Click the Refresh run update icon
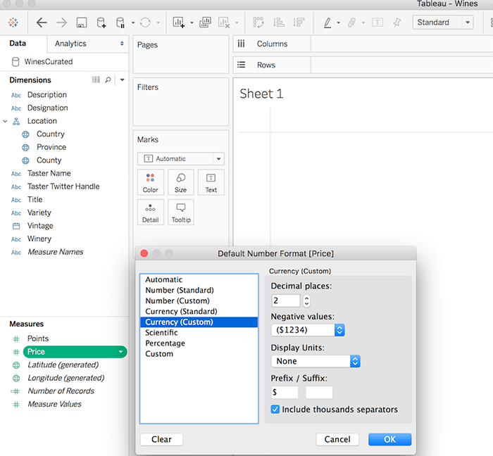This screenshot has height=456, width=493. [145, 23]
